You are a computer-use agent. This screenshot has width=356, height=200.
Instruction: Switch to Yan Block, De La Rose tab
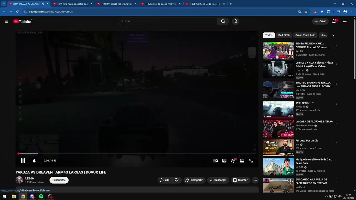point(205,4)
